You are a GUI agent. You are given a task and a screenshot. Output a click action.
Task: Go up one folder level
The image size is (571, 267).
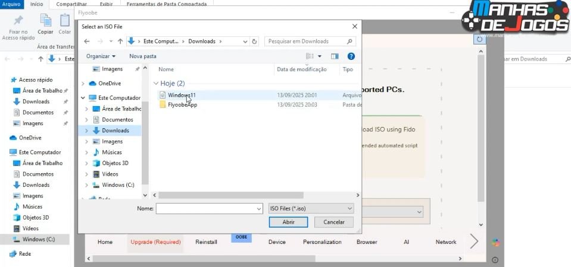120,42
